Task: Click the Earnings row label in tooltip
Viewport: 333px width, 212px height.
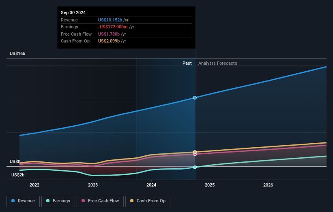Action: click(x=69, y=27)
